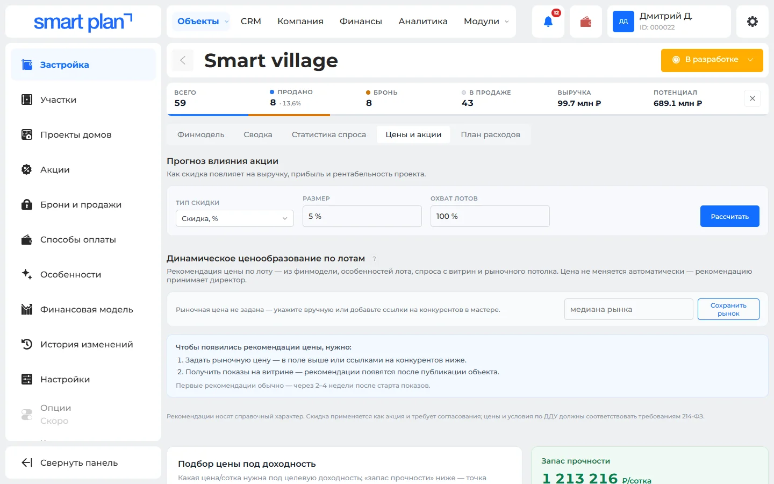Open the Объекты dropdown menu

[203, 22]
